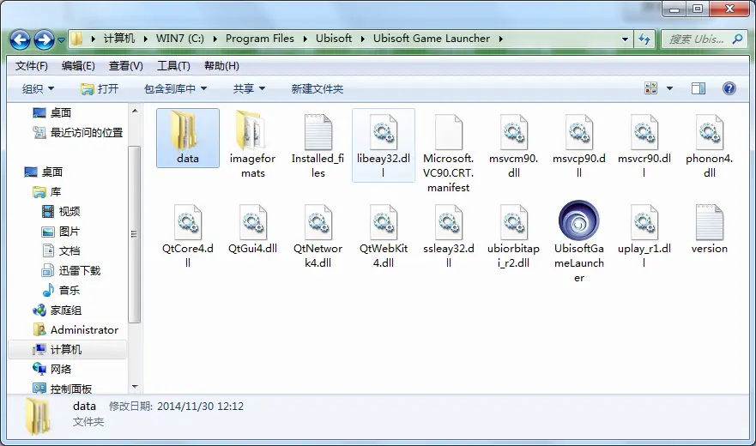
Task: Click the 新建文件夹 button
Action: pos(318,88)
